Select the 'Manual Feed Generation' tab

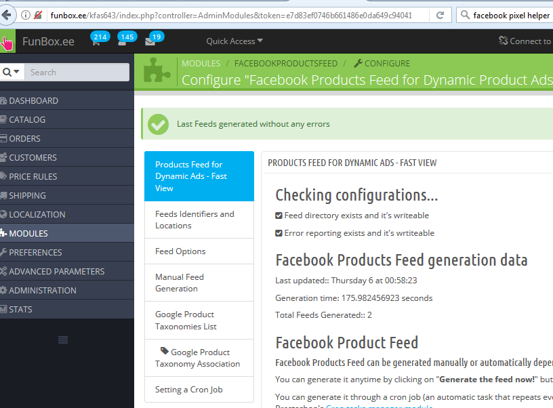pyautogui.click(x=199, y=283)
